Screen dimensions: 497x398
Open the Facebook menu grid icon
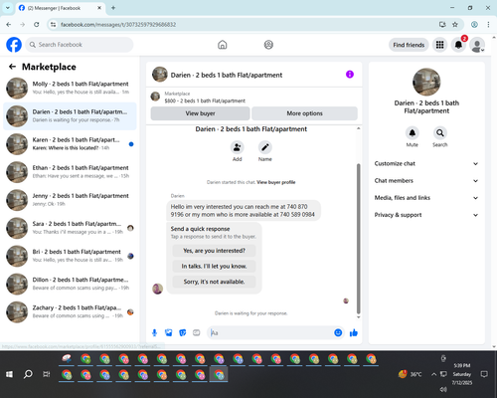(x=439, y=45)
